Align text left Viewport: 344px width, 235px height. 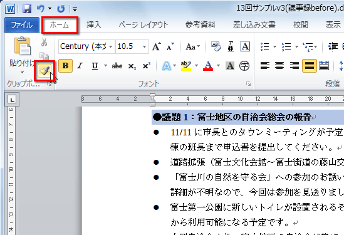pyautogui.click(x=265, y=66)
